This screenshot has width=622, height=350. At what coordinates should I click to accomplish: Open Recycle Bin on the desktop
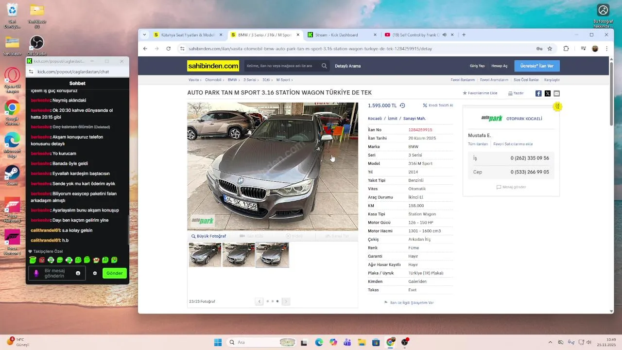12,15
